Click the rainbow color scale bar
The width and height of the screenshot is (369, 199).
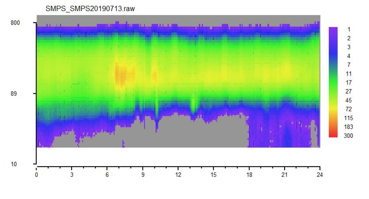tap(333, 82)
